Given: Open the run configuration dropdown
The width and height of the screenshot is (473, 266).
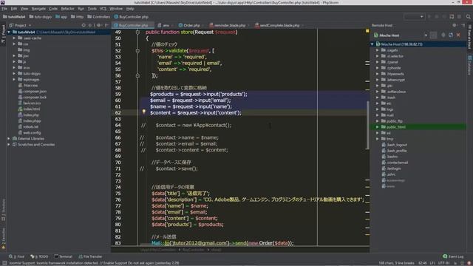Looking at the screenshot, I should point(414,16).
